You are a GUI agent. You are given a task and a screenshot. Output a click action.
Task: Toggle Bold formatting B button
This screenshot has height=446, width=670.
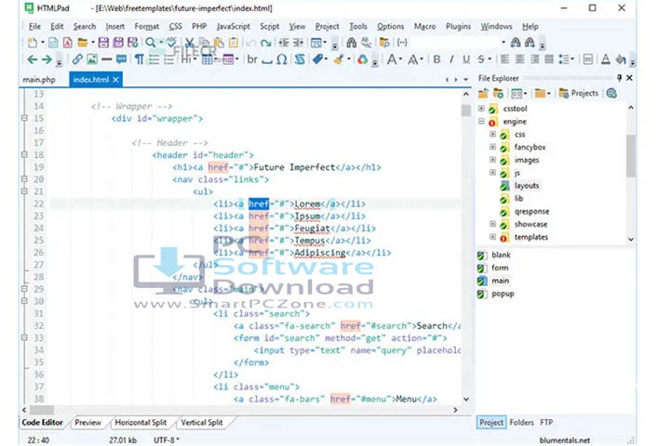(436, 59)
